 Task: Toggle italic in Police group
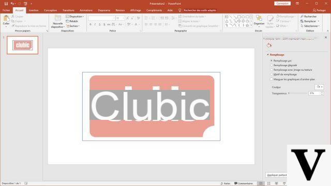pos(95,24)
